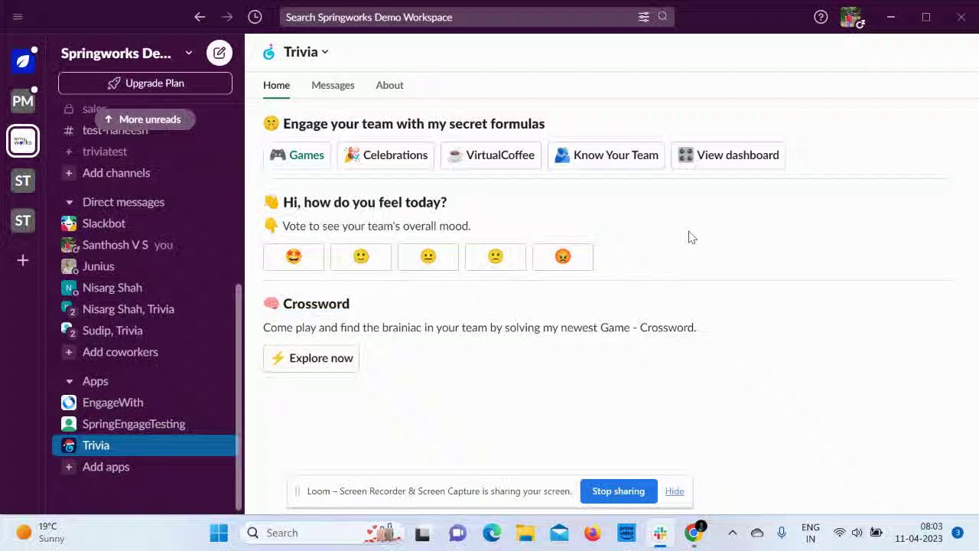This screenshot has height=551, width=979.
Task: Open the Help question mark icon
Action: (821, 17)
